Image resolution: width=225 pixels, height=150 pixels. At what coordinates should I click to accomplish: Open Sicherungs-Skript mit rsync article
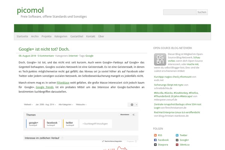(169, 85)
